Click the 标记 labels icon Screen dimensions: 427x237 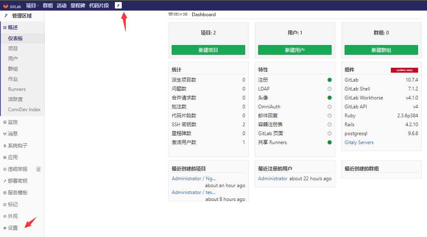click(x=4, y=205)
